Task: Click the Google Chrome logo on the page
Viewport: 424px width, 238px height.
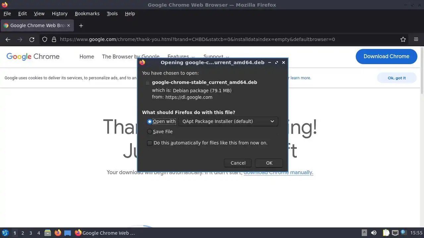Action: (33, 57)
